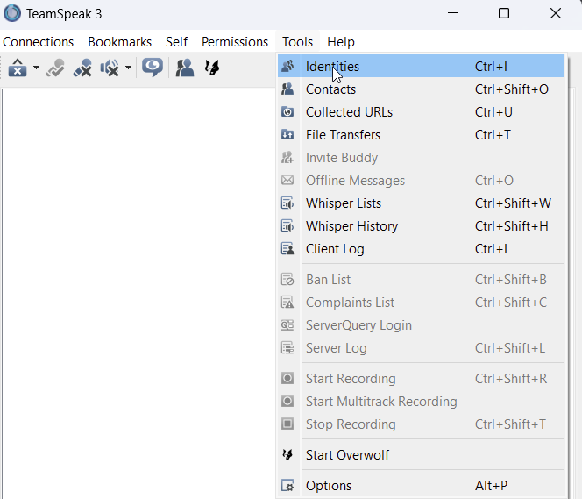Open Whisper History from the menu
The image size is (582, 499).
pos(351,226)
